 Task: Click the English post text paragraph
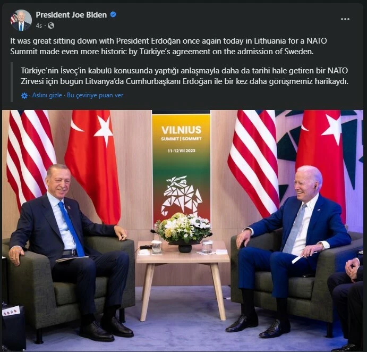[x=168, y=46]
